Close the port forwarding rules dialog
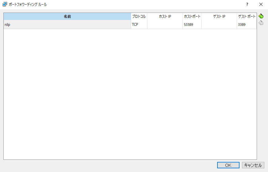The width and height of the screenshot is (268, 172). pyautogui.click(x=261, y=4)
